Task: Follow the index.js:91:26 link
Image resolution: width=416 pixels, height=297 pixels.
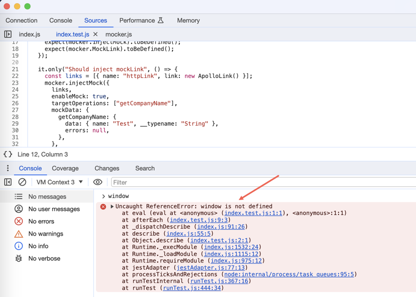Action: coord(221,227)
